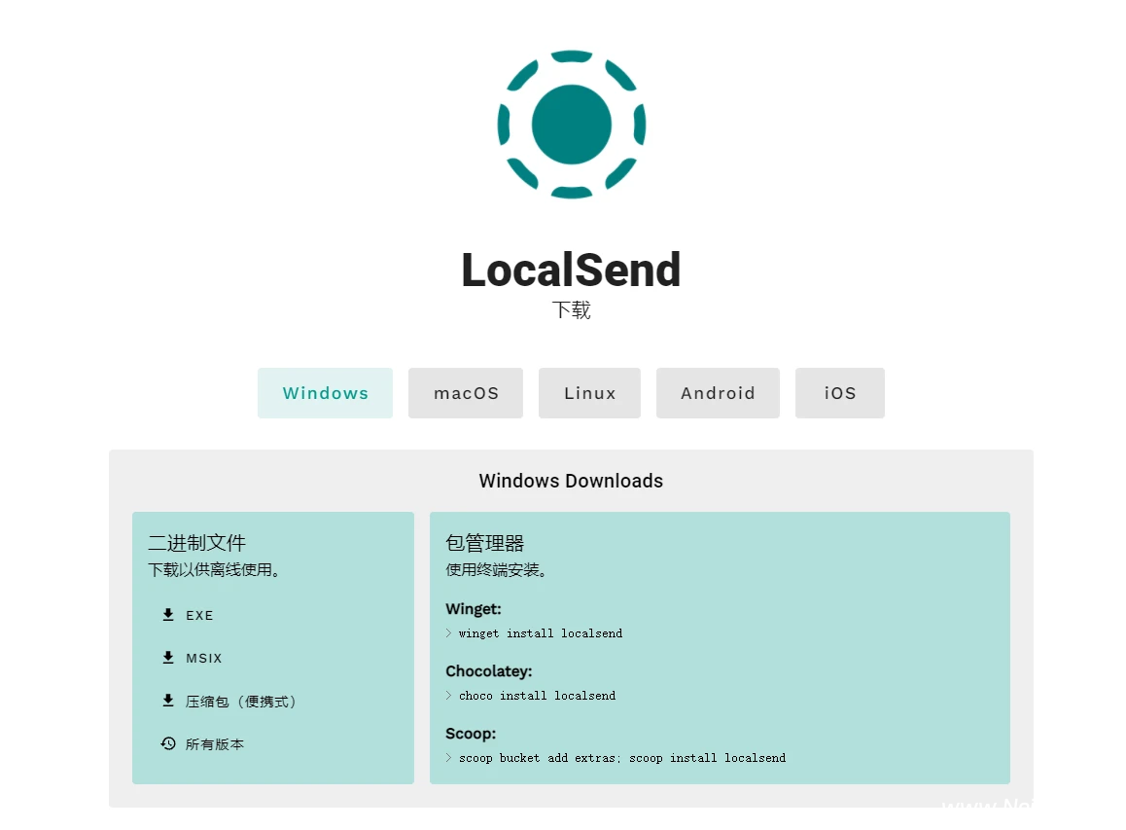
Task: Switch to the macOS tab
Action: pos(466,393)
